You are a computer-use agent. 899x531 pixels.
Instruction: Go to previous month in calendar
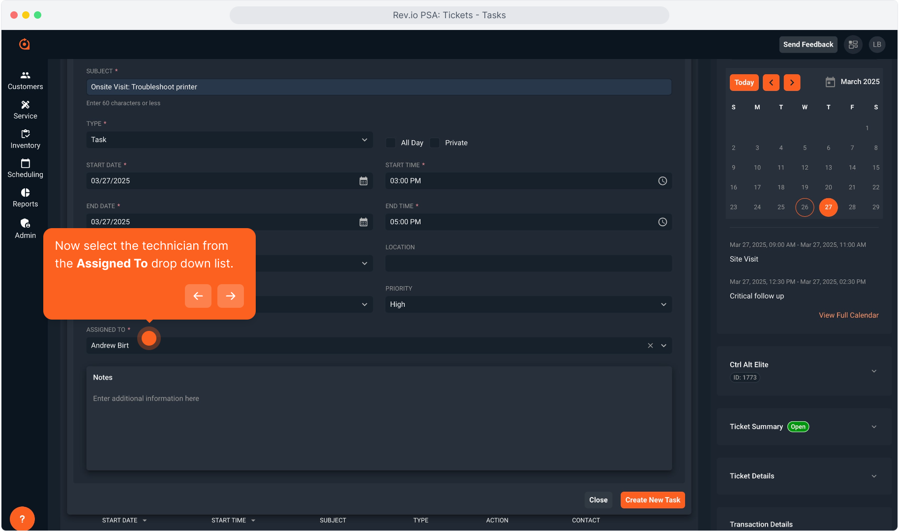pos(771,83)
